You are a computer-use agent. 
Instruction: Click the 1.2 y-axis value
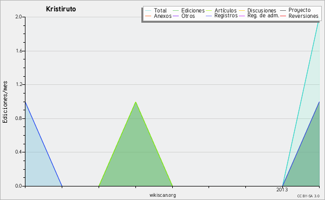(18, 84)
